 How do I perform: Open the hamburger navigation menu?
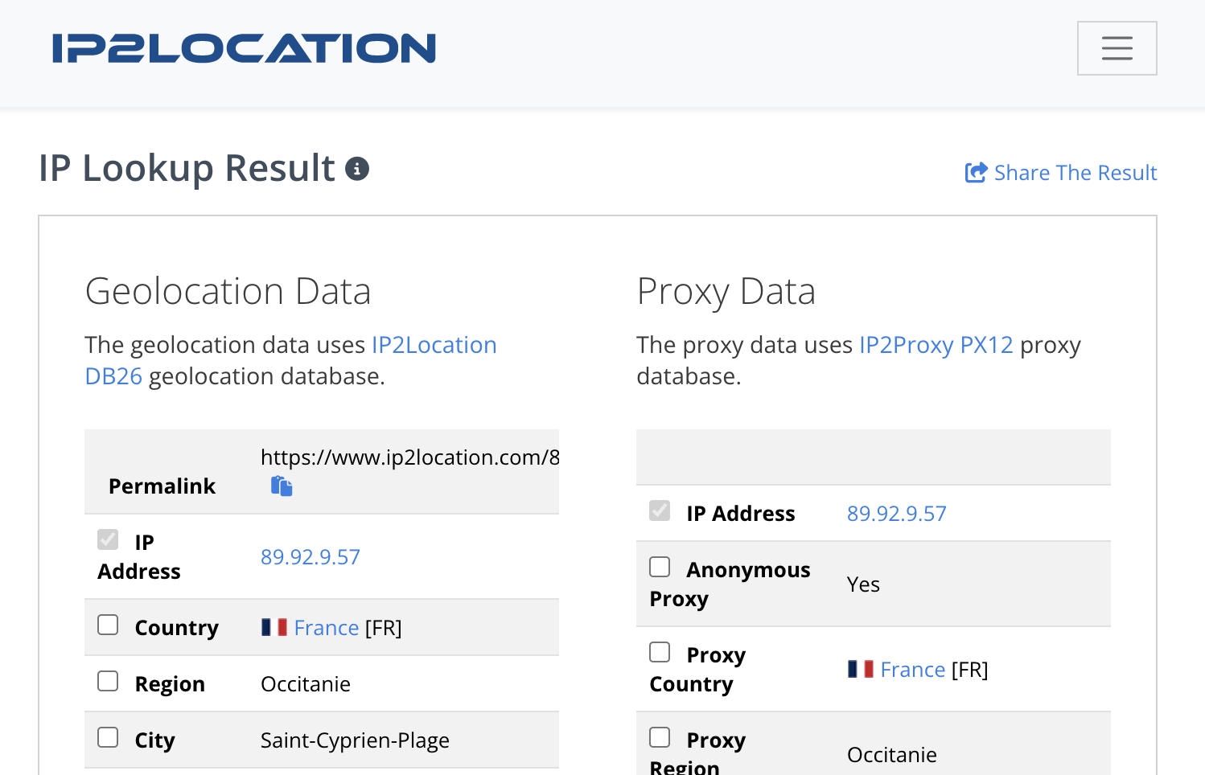(1117, 48)
